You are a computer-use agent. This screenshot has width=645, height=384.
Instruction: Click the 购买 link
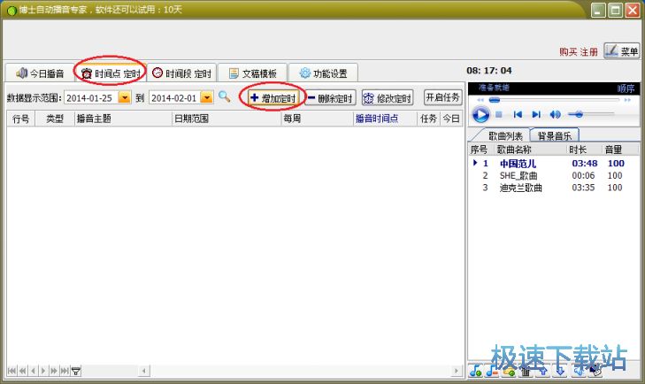click(x=568, y=52)
